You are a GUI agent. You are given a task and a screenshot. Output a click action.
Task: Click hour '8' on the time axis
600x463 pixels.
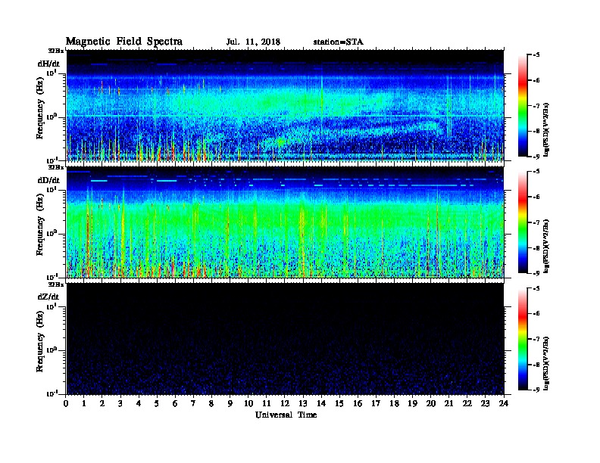tap(211, 404)
